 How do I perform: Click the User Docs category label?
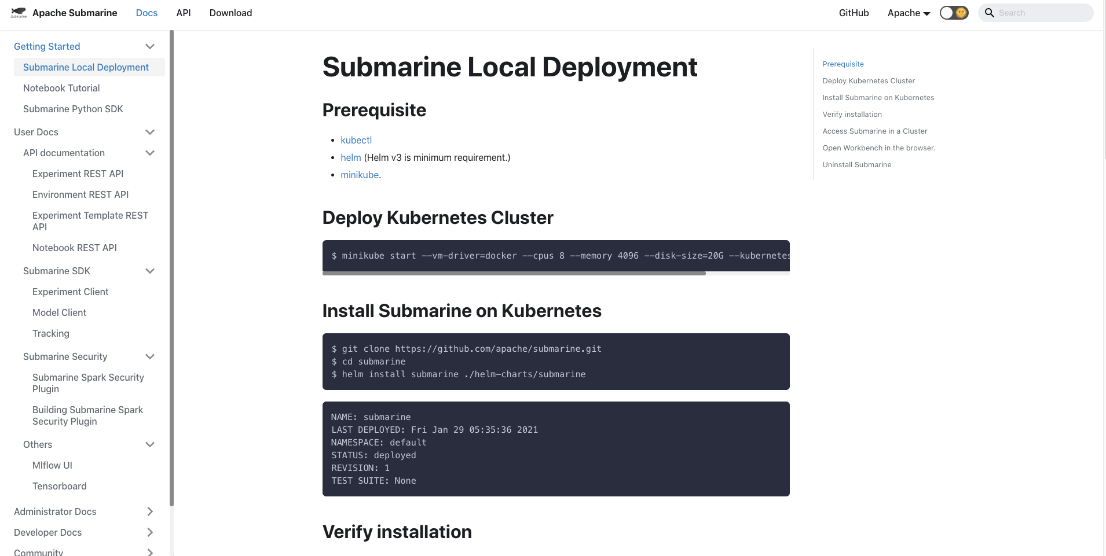[x=36, y=132]
